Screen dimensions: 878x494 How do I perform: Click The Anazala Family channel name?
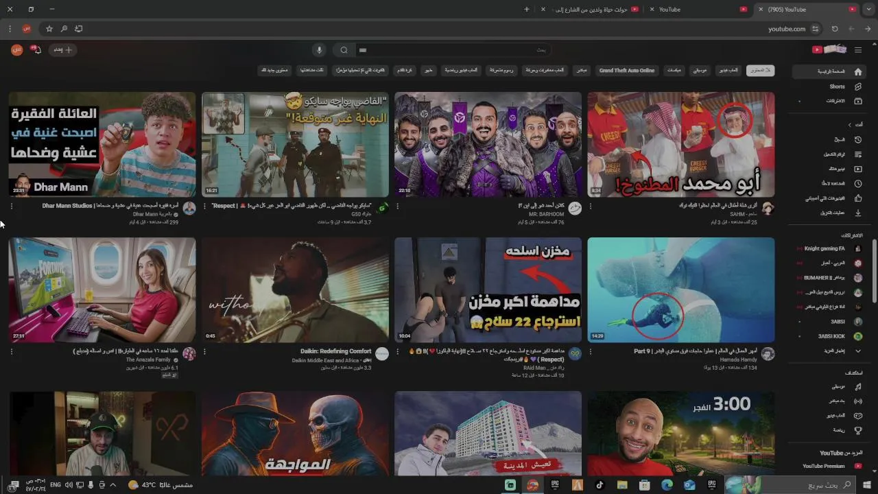click(x=148, y=360)
